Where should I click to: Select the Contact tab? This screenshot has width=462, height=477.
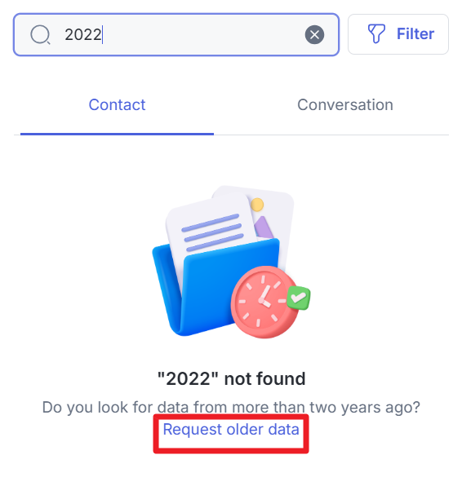coord(117,105)
